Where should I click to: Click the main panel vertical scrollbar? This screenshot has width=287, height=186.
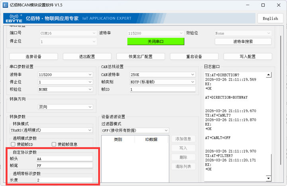click(x=281, y=100)
